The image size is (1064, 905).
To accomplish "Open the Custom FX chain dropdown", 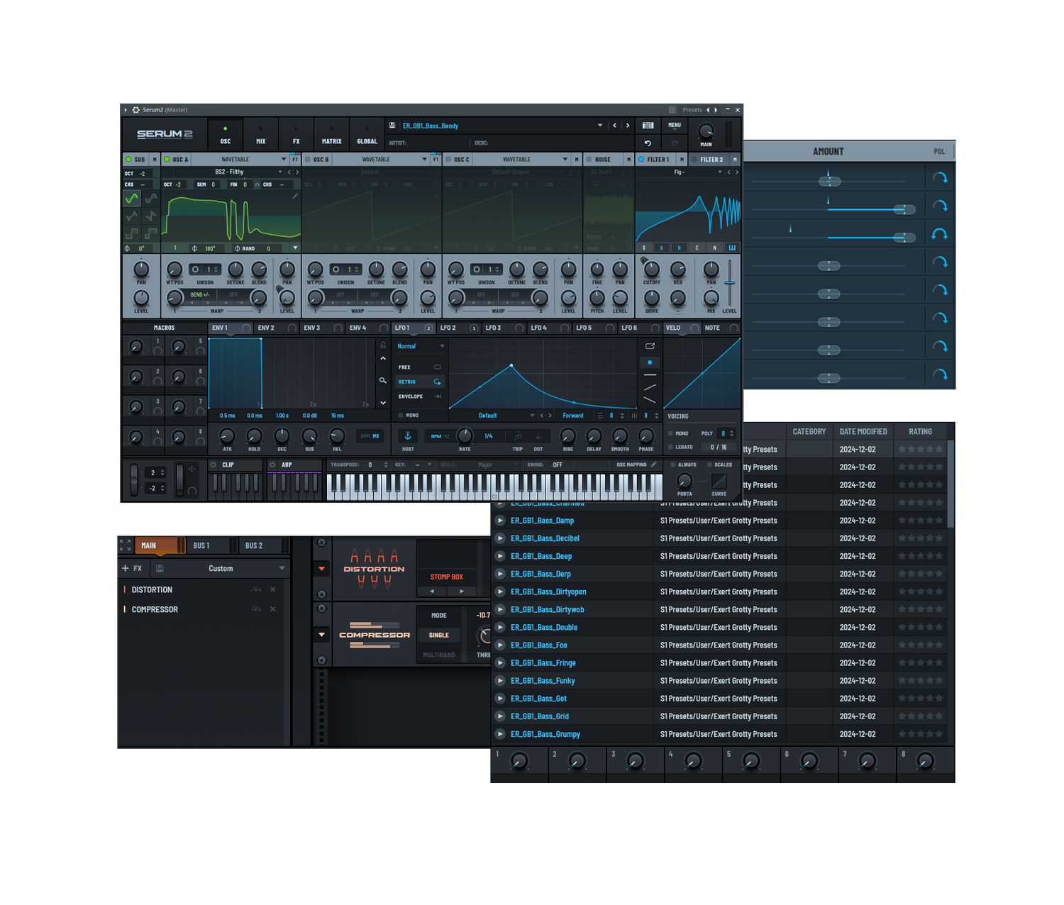I will point(282,568).
